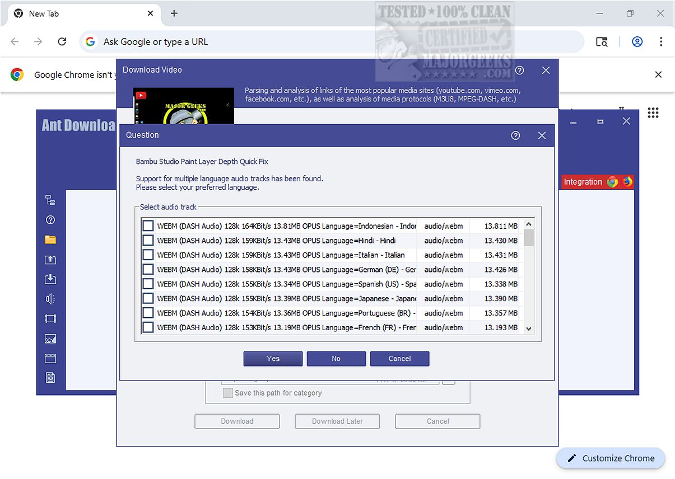Select the New Tab tab
This screenshot has width=675, height=479.
pyautogui.click(x=83, y=13)
